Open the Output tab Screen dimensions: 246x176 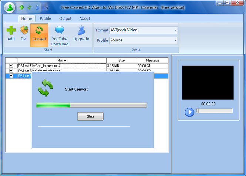(x=65, y=18)
